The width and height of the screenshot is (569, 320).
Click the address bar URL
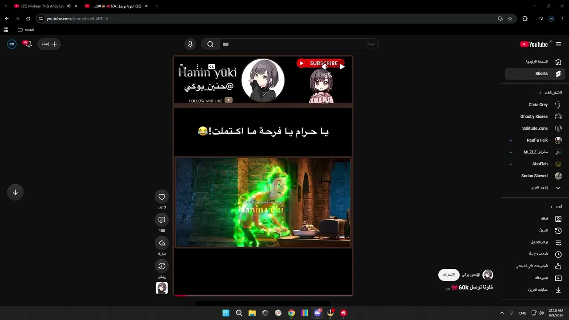coord(77,19)
